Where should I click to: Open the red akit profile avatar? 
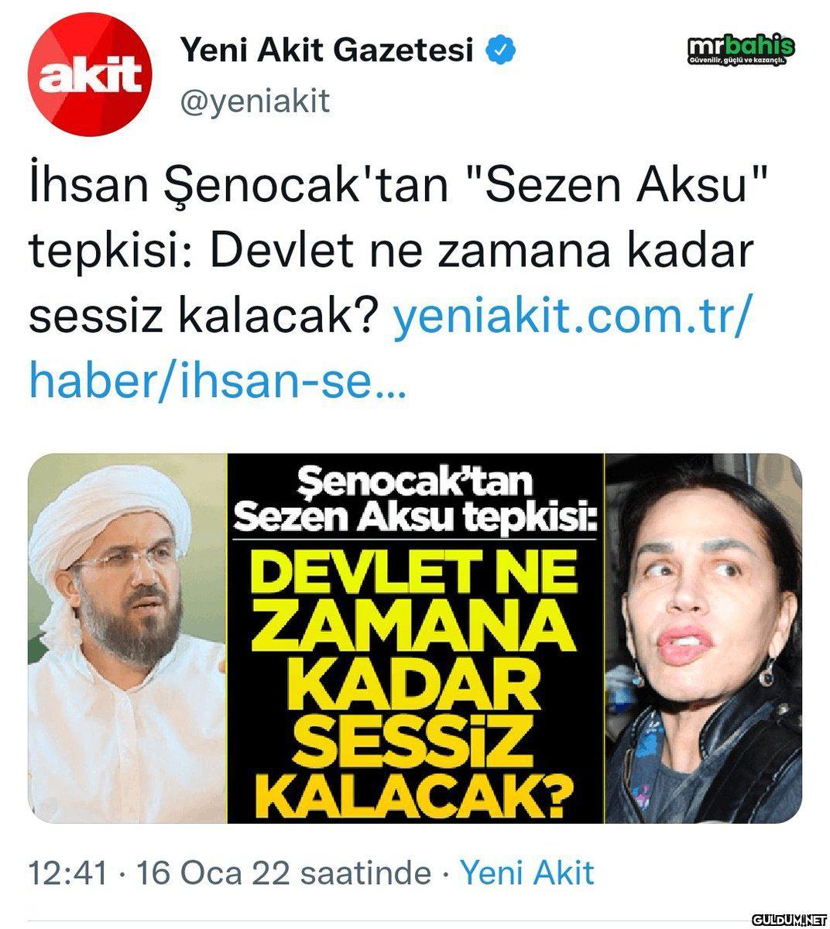click(90, 75)
